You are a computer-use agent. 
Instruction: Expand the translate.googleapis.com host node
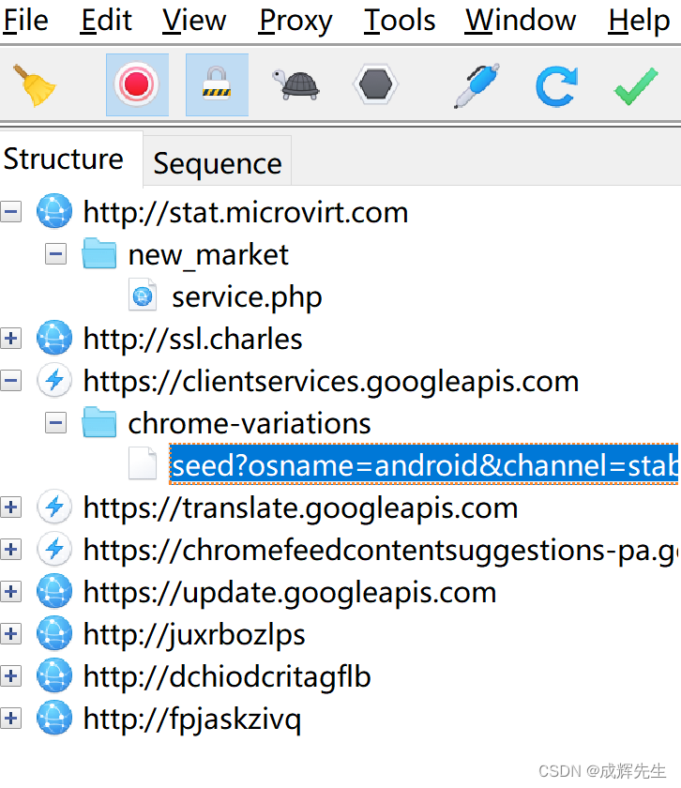(x=11, y=508)
